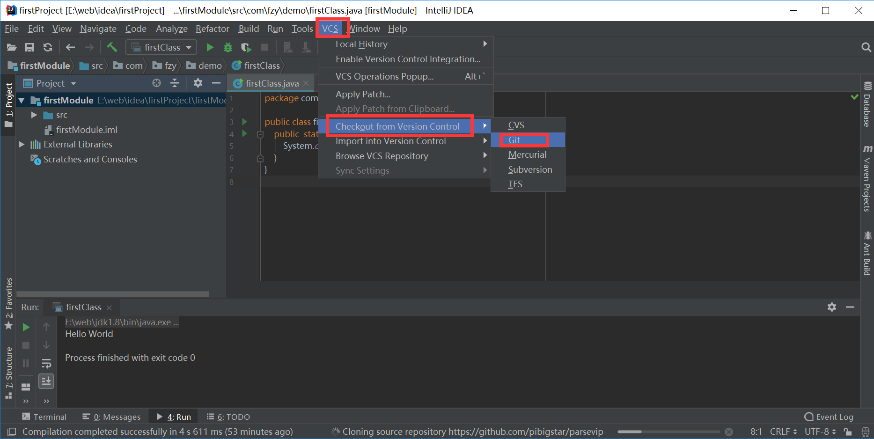Open the Event Log
This screenshot has height=439, width=874.
tap(829, 417)
